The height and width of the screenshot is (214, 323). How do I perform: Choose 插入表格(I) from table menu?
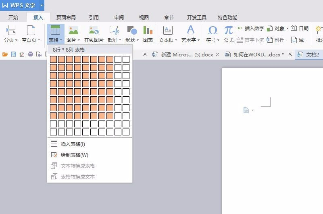(90, 144)
